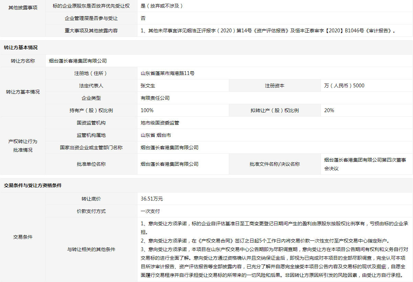Click the label 批准单位名称
Viewport: 413px width, 282px height.
(x=91, y=164)
